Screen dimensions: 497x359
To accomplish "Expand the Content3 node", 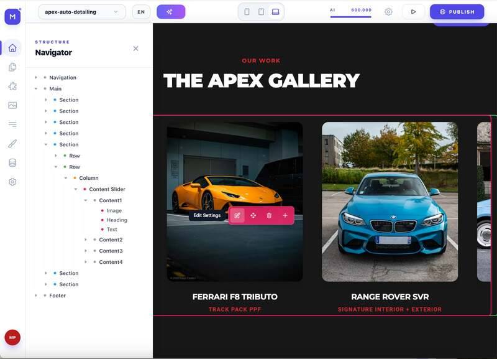I will point(86,251).
